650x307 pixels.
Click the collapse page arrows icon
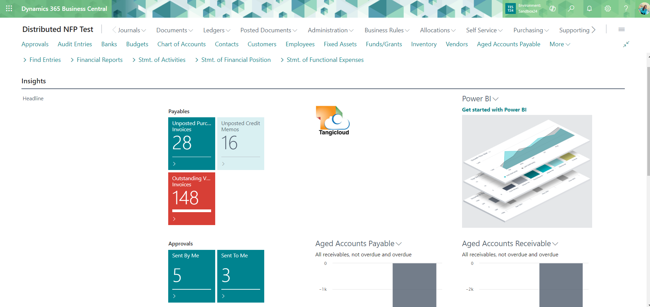tap(626, 44)
